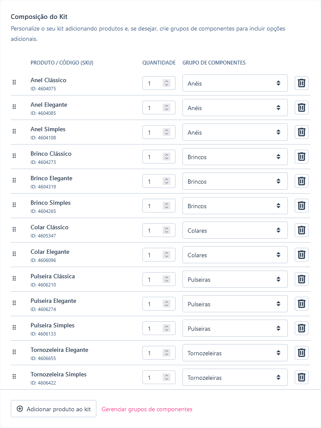The width and height of the screenshot is (321, 428).
Task: Open Pulseiras dropdown for Pulseira Elegante
Action: tap(235, 304)
